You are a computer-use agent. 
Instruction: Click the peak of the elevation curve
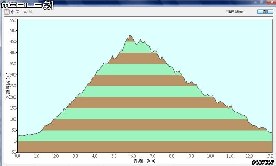click(x=130, y=35)
